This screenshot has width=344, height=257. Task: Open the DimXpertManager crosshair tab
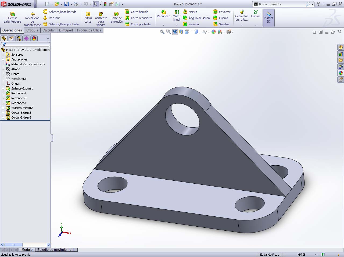click(26, 38)
